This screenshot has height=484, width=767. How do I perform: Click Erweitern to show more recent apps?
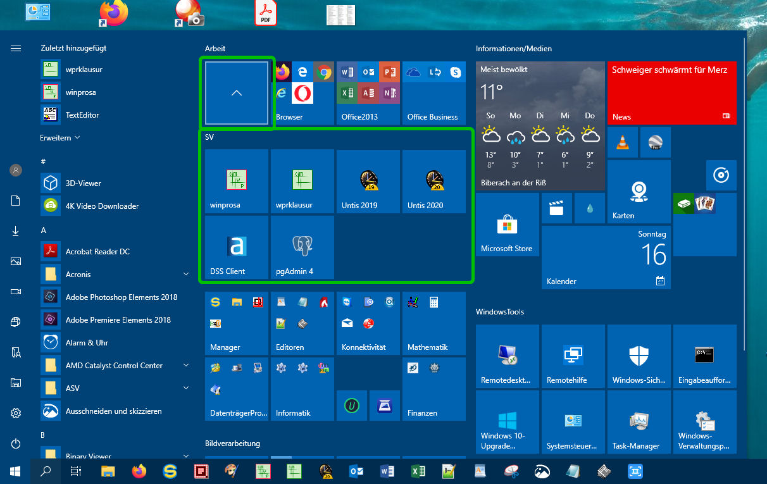tap(60, 137)
